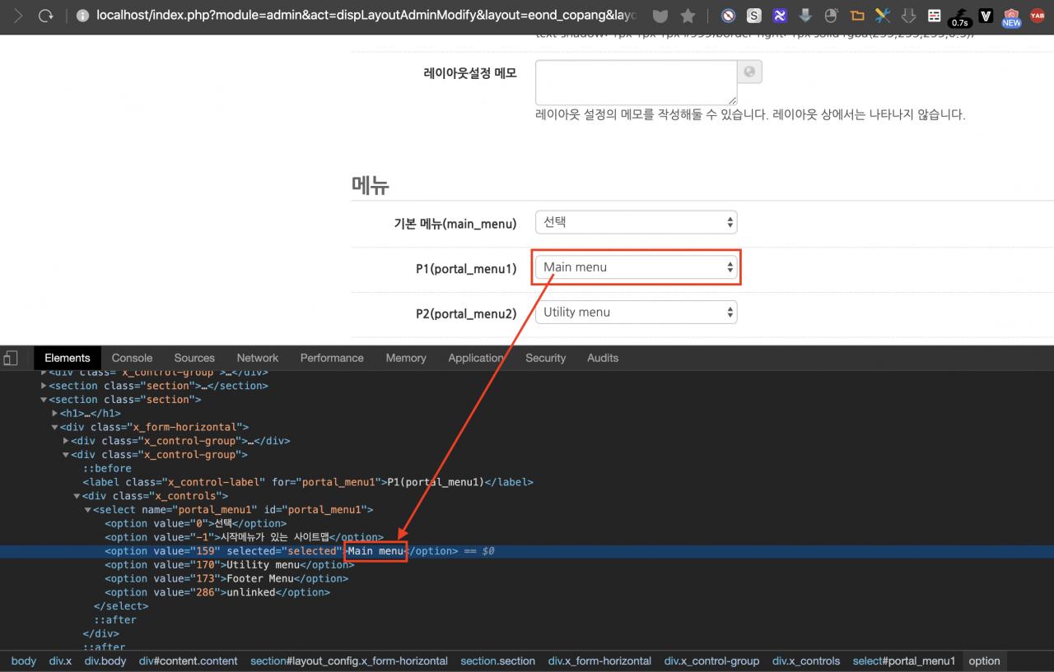
Task: Save page with the Pocket icon
Action: point(660,15)
